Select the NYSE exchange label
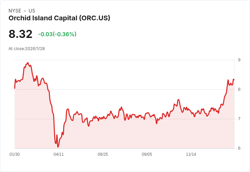Screen dimensions: 250x172 pos(15,11)
